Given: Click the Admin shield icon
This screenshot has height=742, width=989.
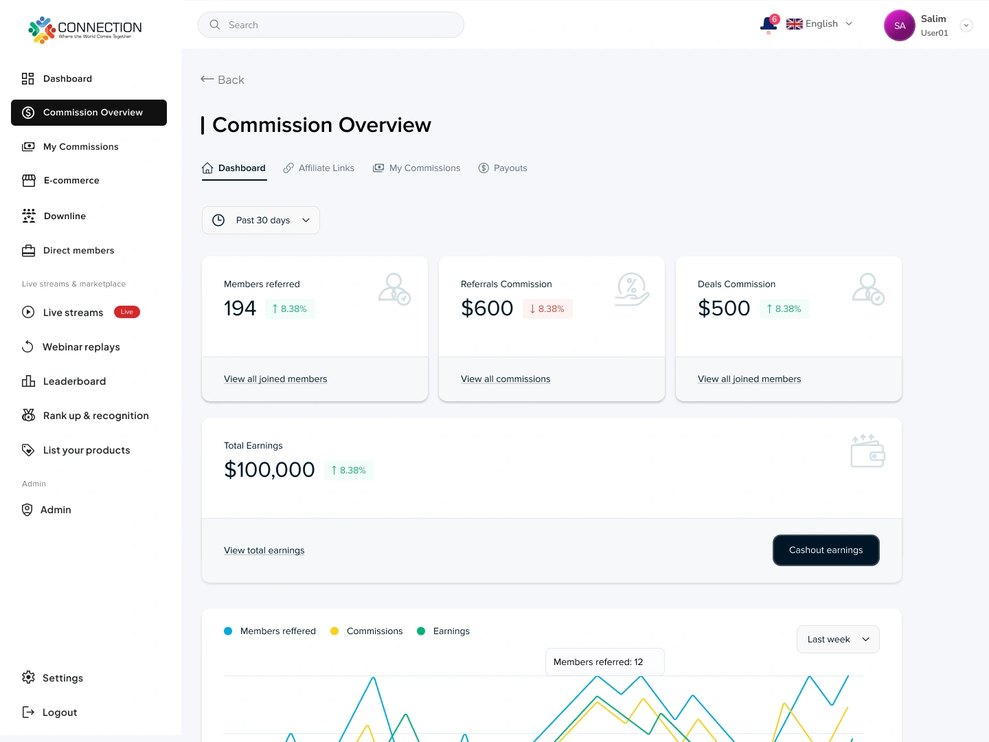Looking at the screenshot, I should 27,510.
